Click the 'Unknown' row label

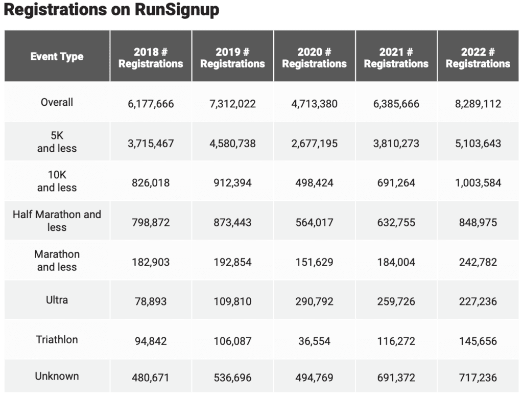57,377
